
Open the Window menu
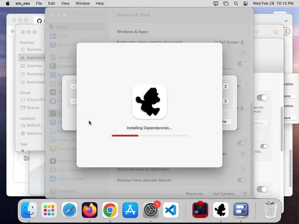point(83,3)
